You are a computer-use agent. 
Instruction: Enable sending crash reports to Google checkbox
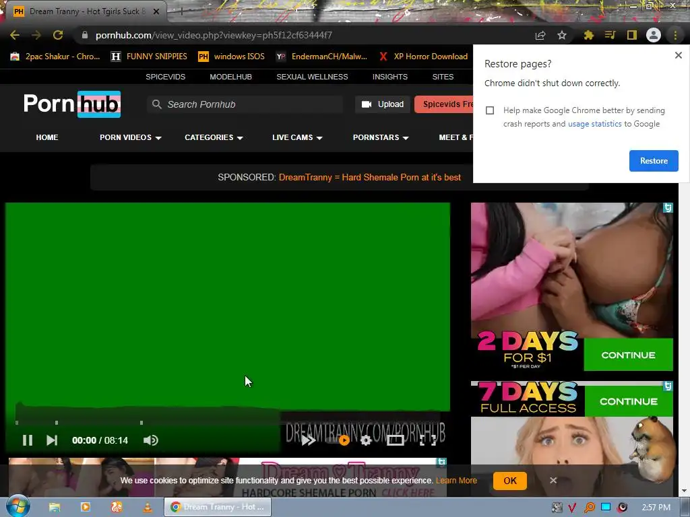[490, 110]
